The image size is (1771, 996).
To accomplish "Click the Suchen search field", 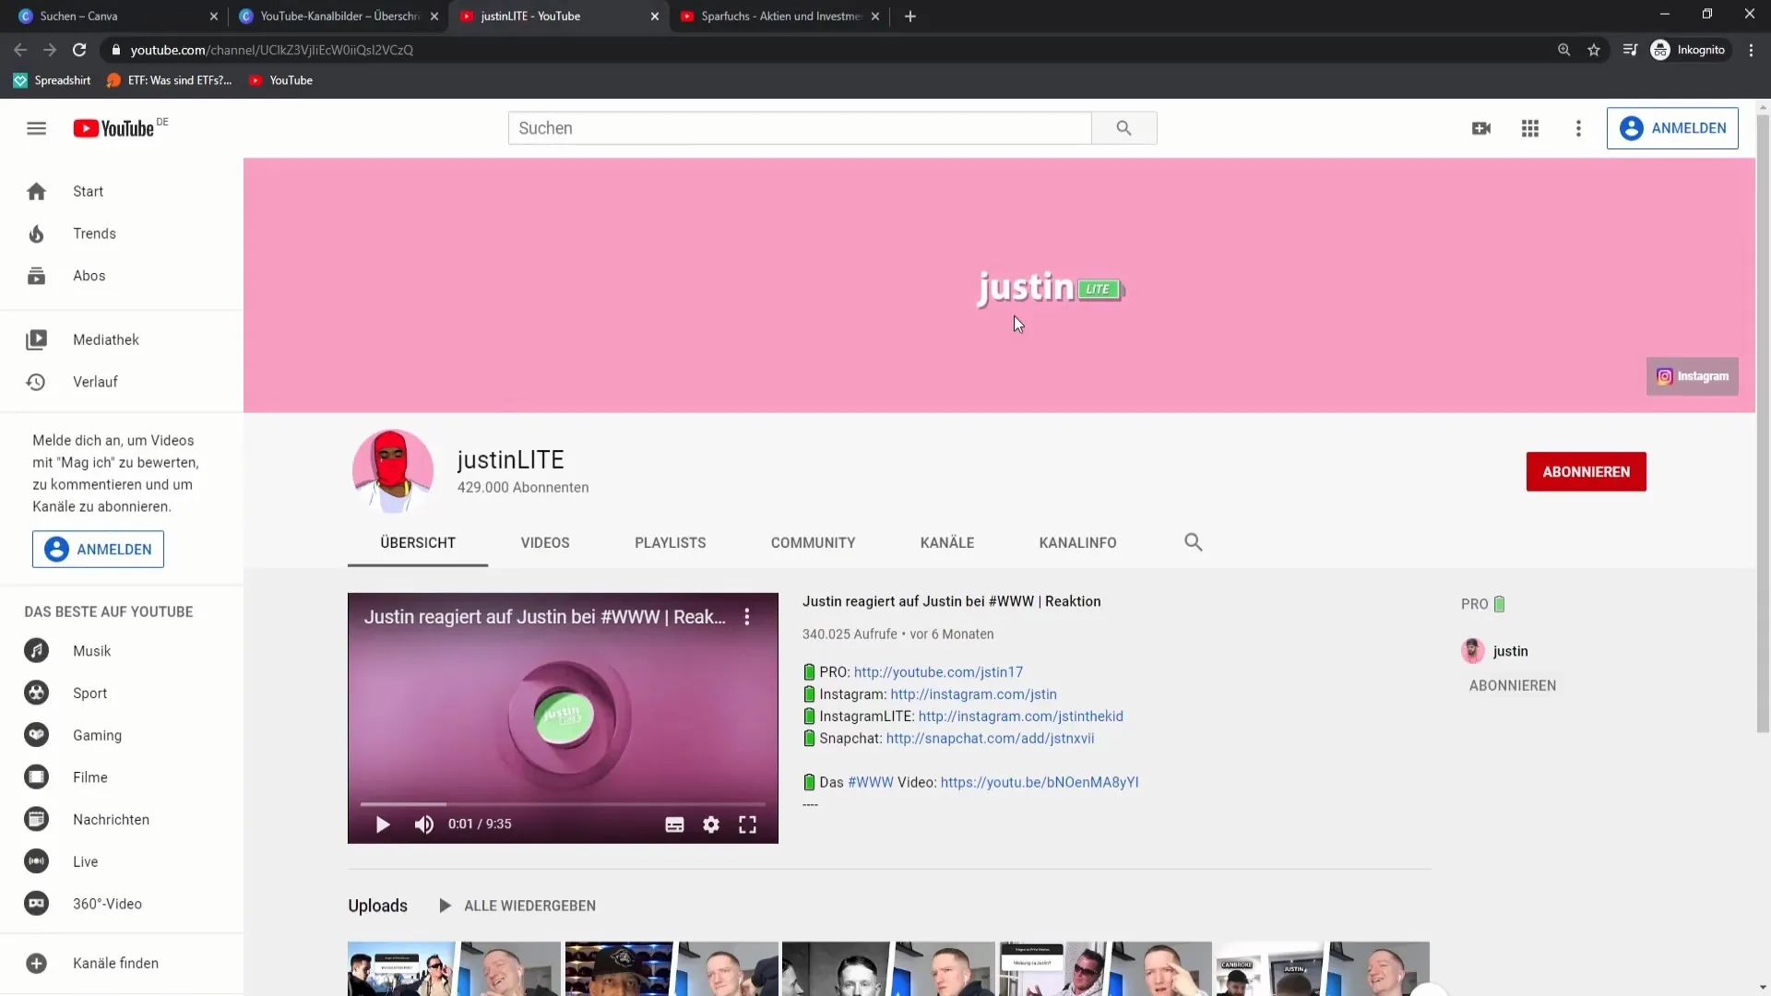I will pyautogui.click(x=800, y=128).
